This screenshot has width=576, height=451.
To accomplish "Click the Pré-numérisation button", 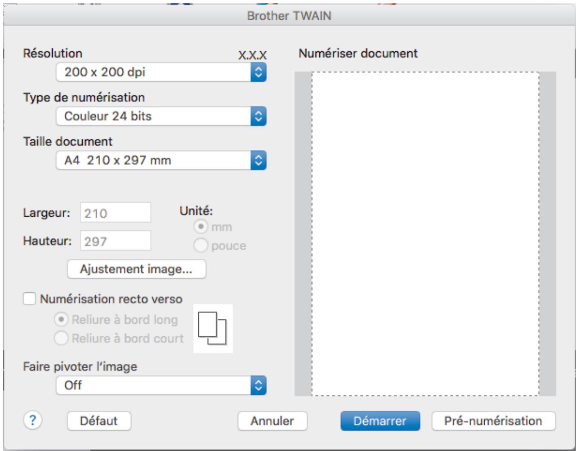I will (x=494, y=421).
